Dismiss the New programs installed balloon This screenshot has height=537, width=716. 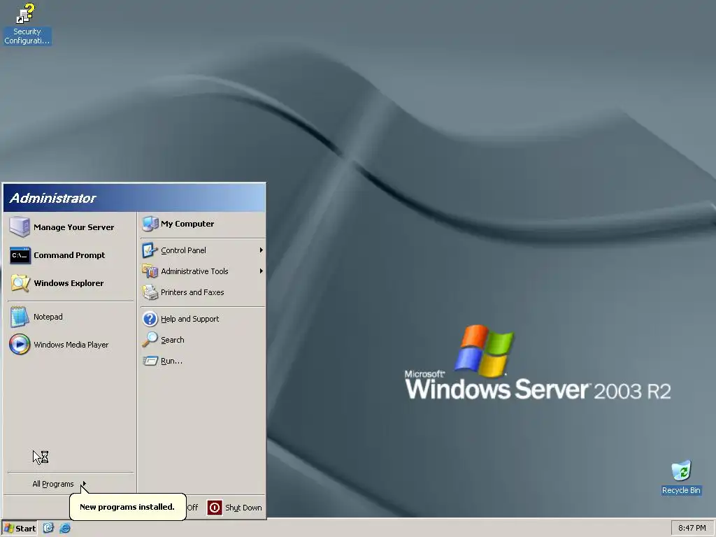click(127, 507)
